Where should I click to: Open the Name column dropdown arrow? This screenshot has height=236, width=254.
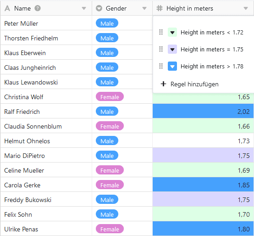coord(84,8)
